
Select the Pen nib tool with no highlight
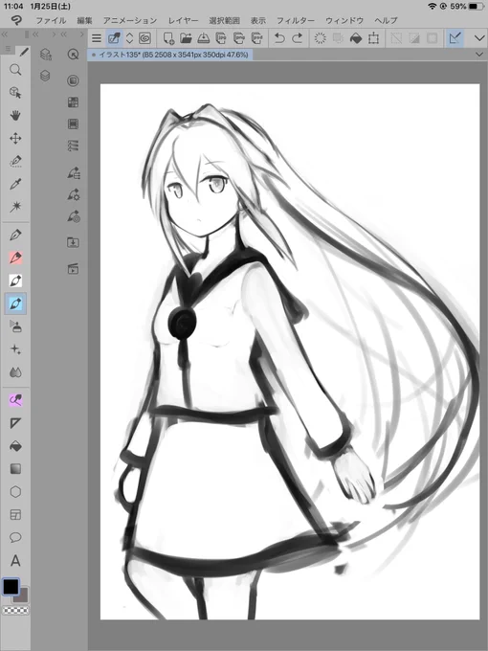15,235
